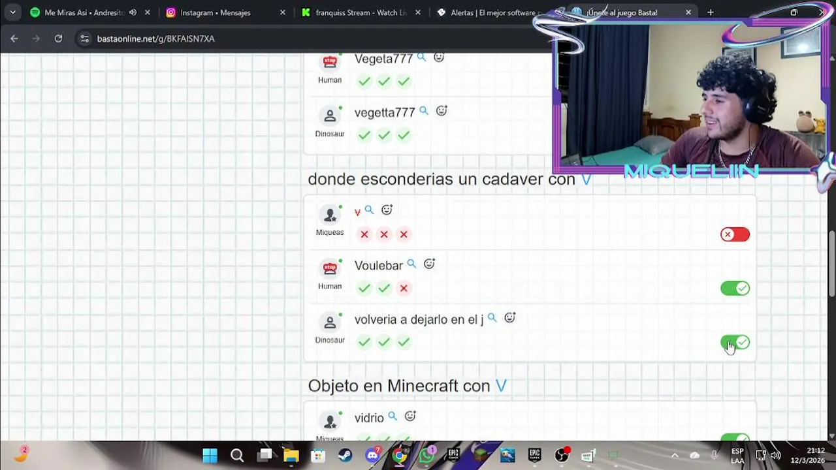Select the ¡Únete al juego Basta! tab
This screenshot has height=470, width=836.
(x=630, y=12)
